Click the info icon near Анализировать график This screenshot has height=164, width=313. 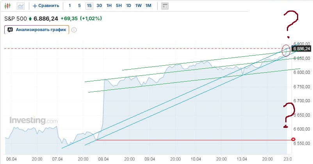[74, 30]
